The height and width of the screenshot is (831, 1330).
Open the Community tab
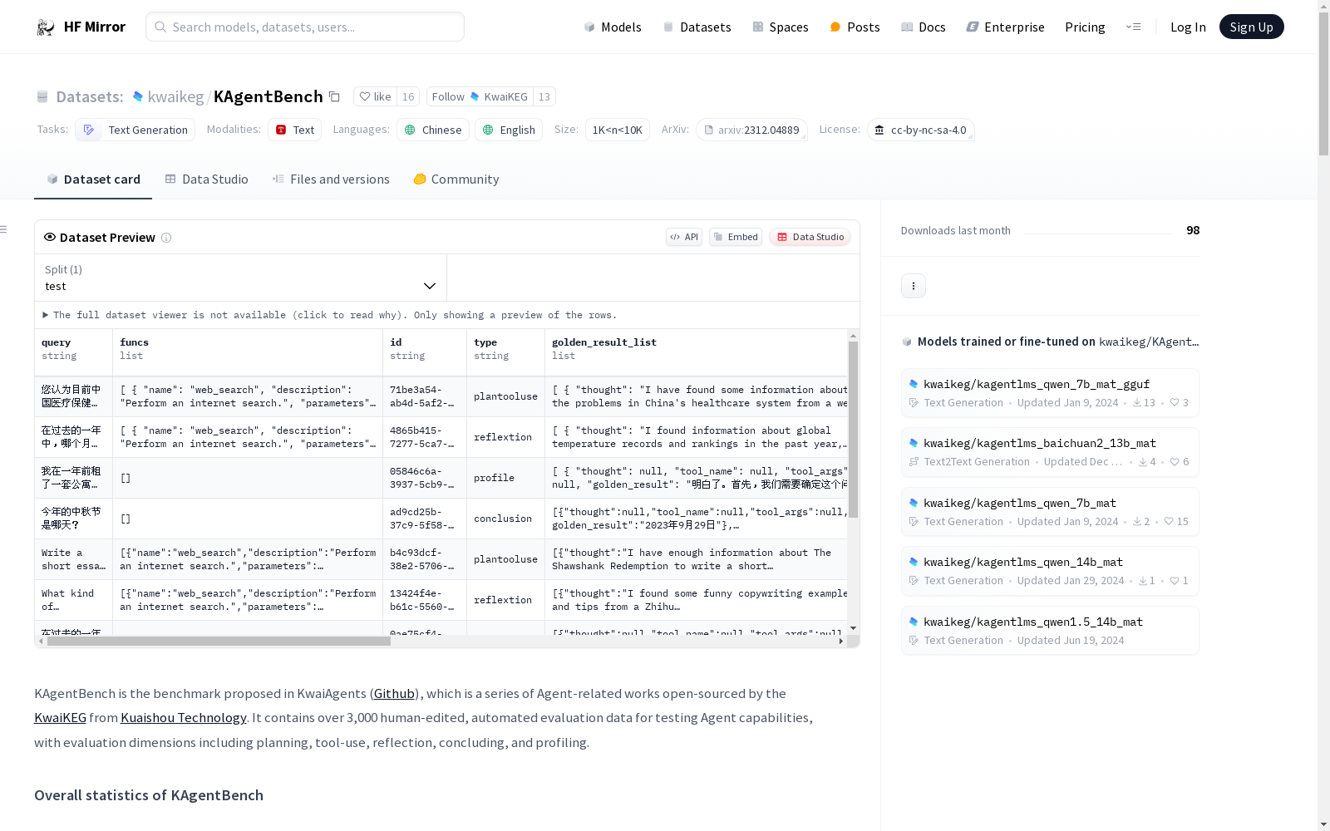pyautogui.click(x=456, y=179)
